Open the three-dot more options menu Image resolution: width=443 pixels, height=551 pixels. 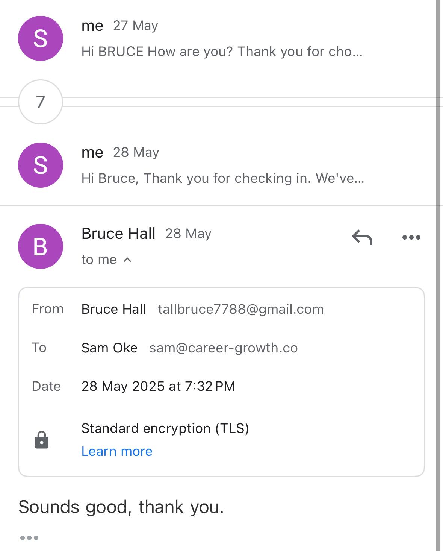tap(411, 237)
